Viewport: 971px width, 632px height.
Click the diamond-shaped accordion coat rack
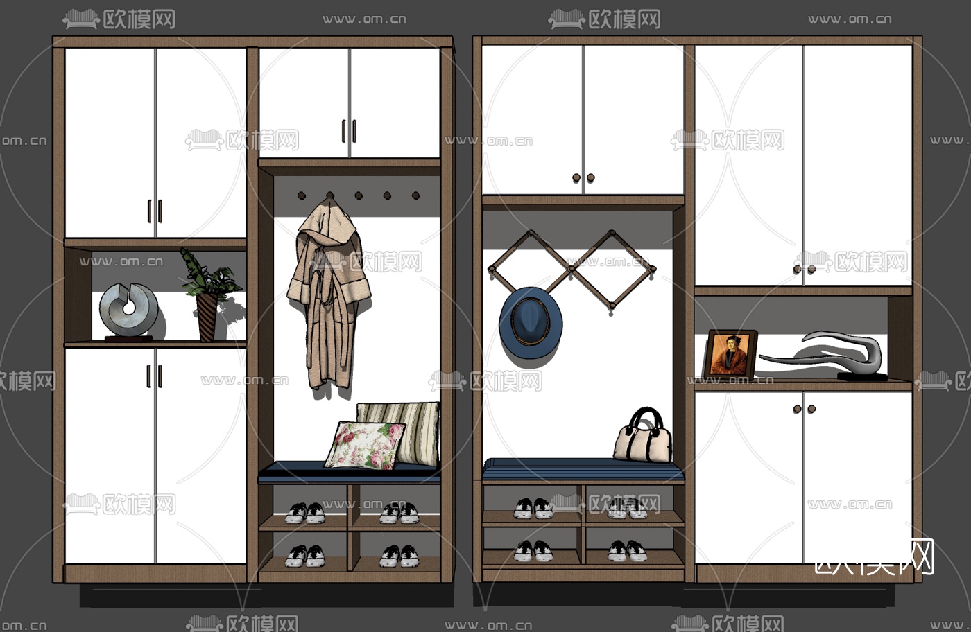(572, 271)
